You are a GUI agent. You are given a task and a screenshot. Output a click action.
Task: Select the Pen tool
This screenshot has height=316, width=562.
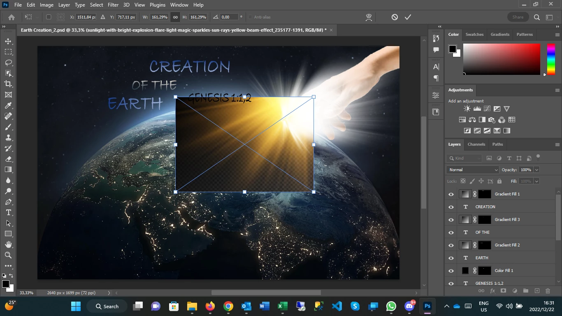pos(8,202)
